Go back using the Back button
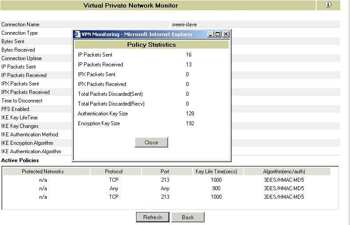The image size is (350, 225). [x=188, y=217]
